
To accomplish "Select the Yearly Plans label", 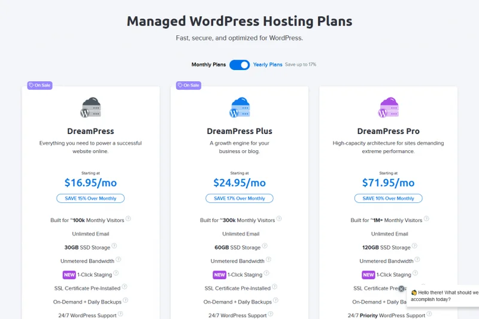I will click(x=268, y=65).
